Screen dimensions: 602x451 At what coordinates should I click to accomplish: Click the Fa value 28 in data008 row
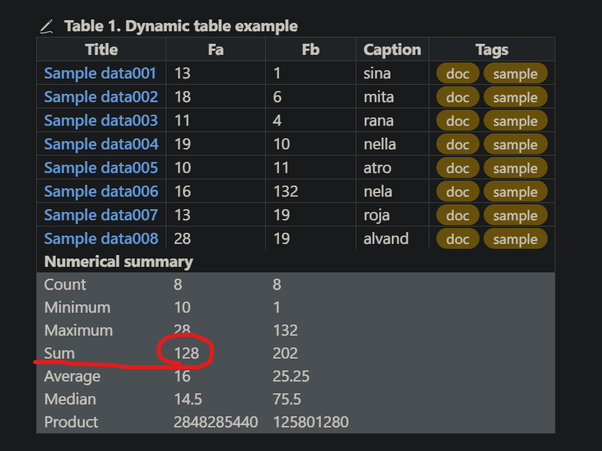(182, 239)
